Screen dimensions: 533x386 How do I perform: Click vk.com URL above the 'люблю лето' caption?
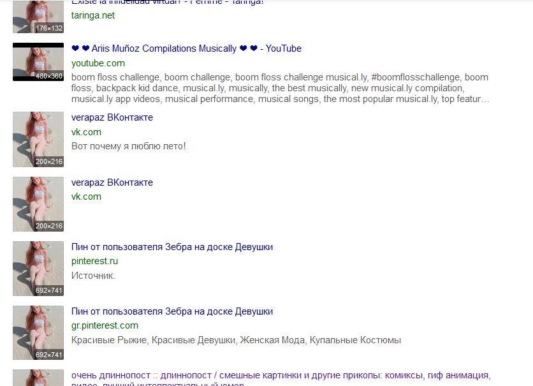coord(86,132)
